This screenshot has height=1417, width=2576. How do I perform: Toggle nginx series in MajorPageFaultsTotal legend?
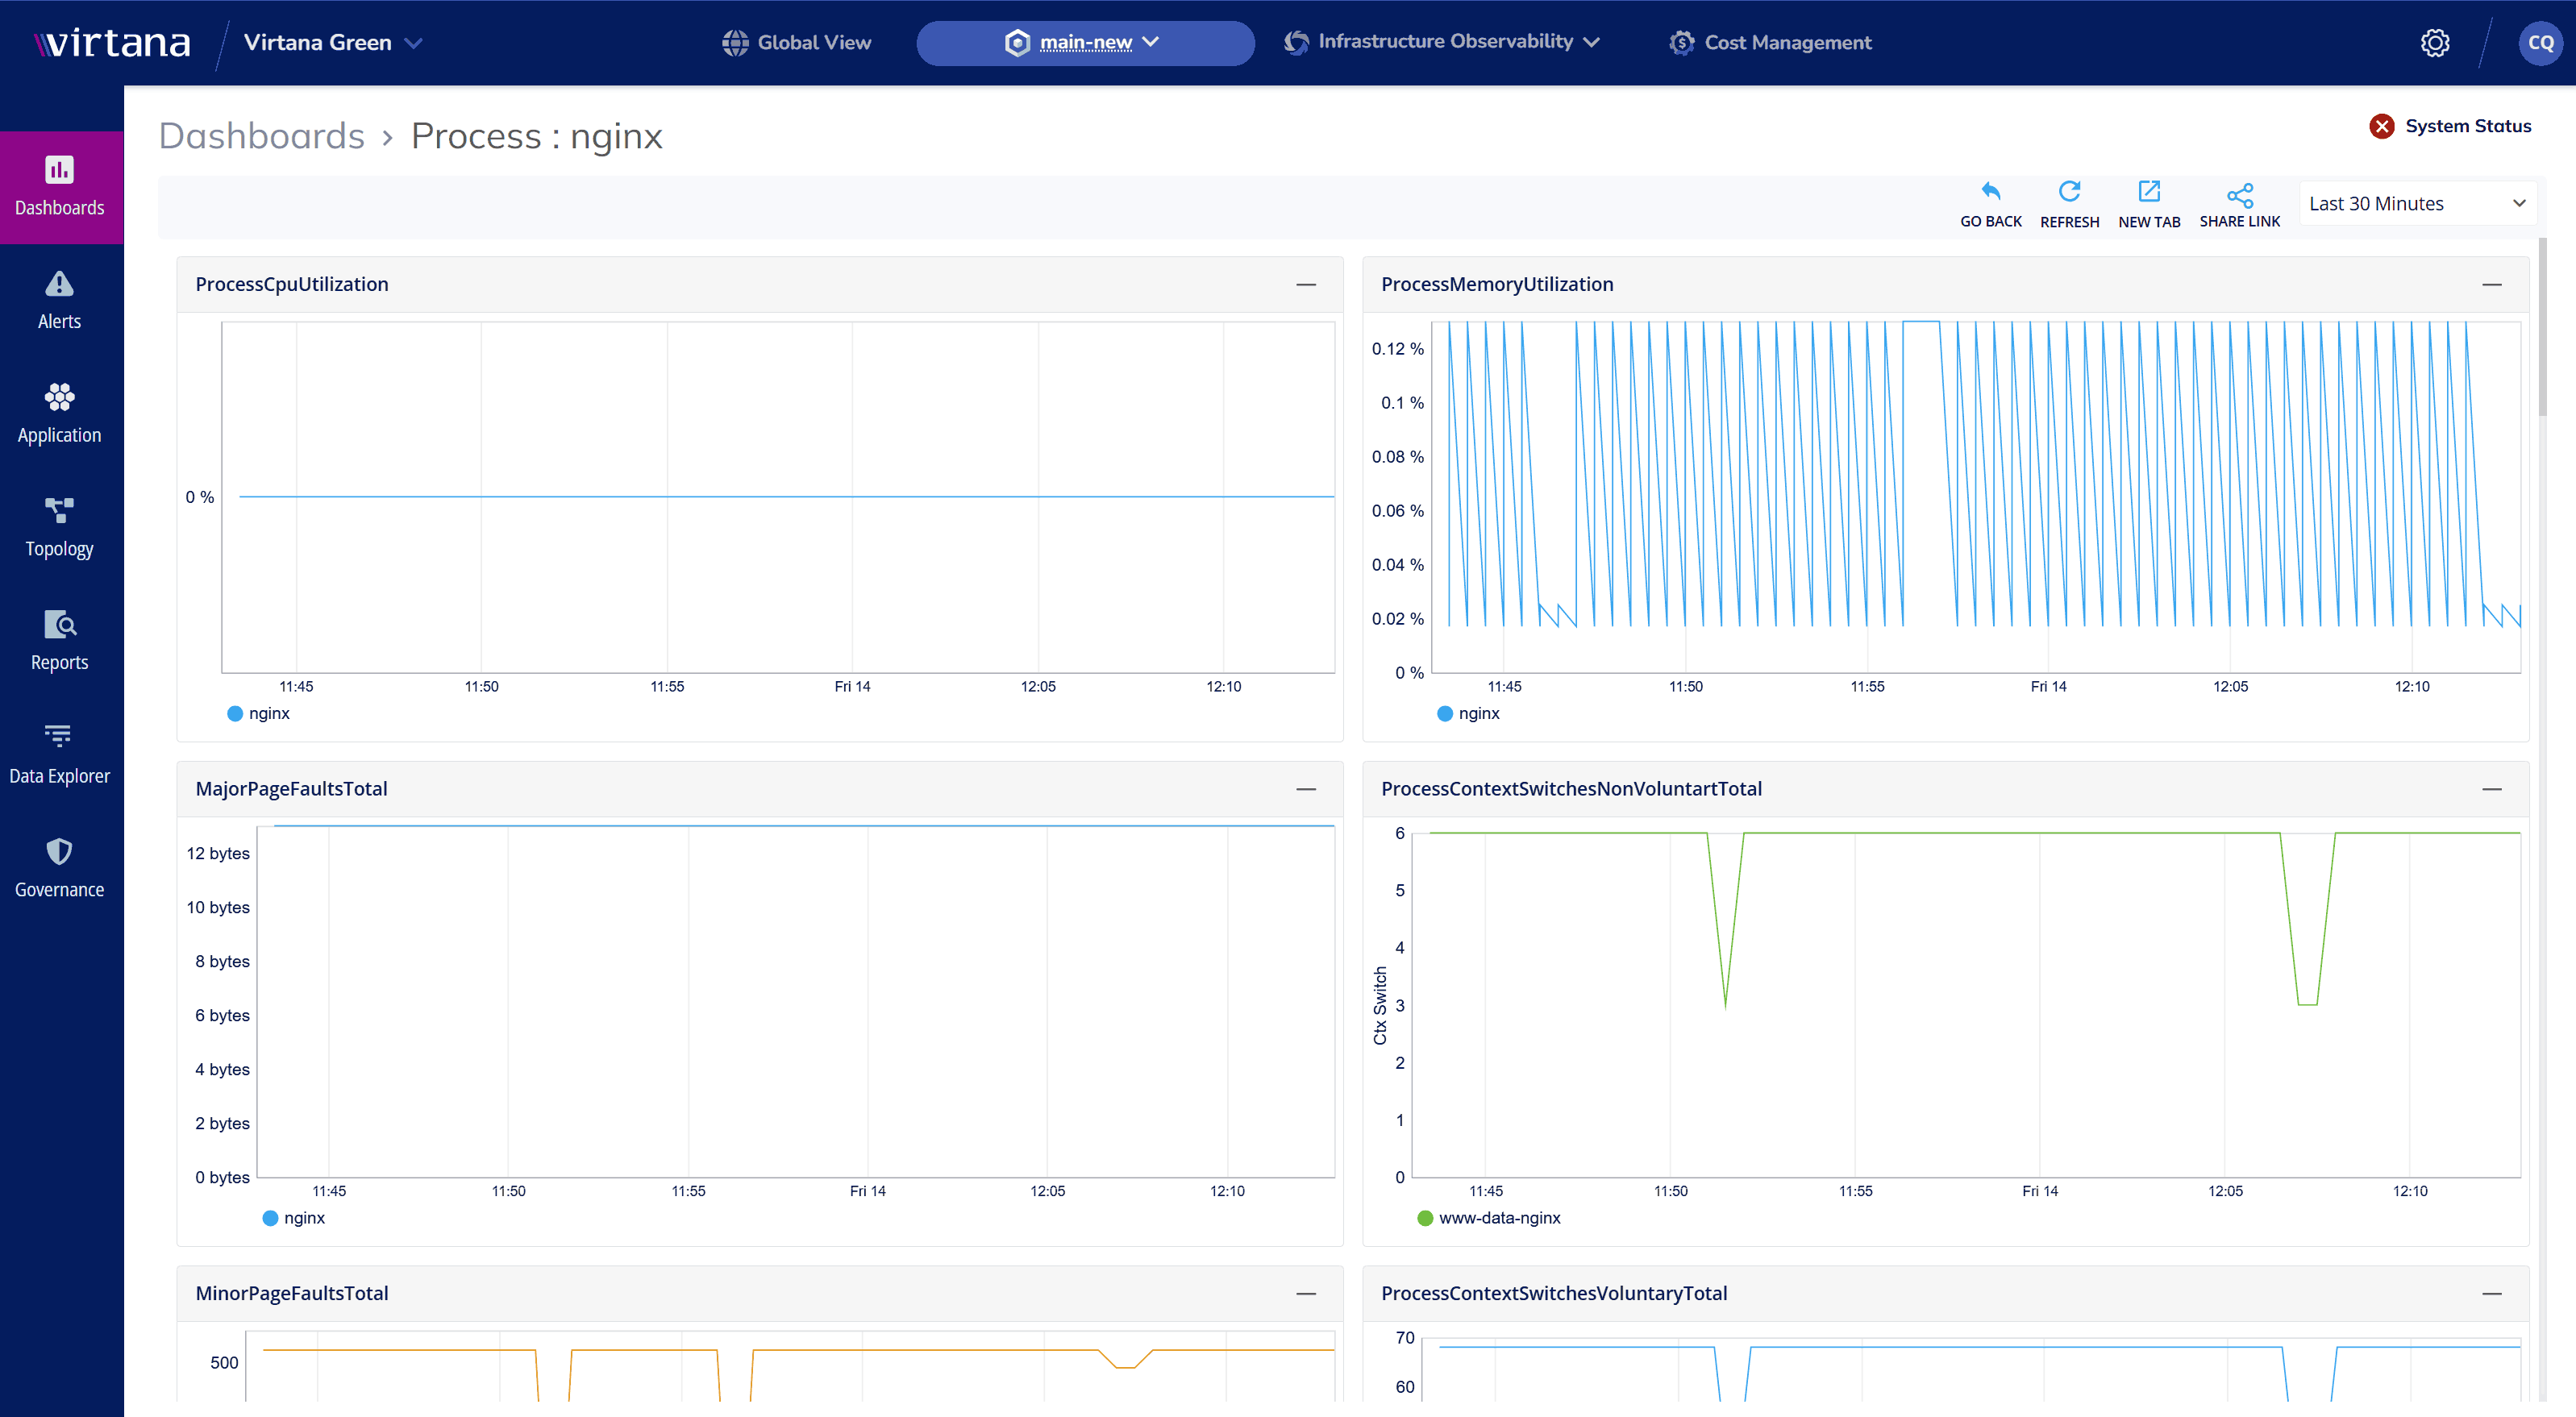293,1217
